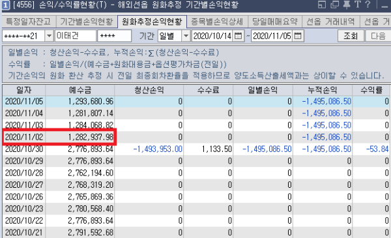
Task: Click the 수수료 column header
Action: (x=209, y=90)
